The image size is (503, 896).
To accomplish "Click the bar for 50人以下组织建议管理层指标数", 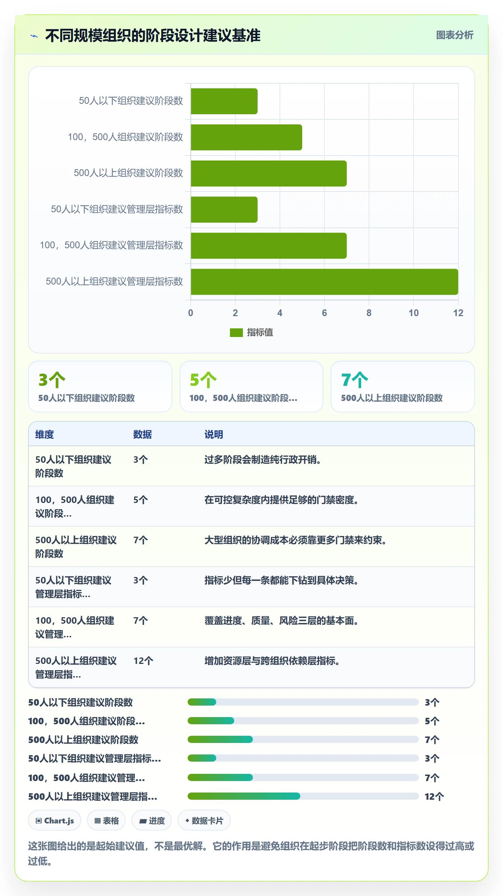I will [224, 209].
